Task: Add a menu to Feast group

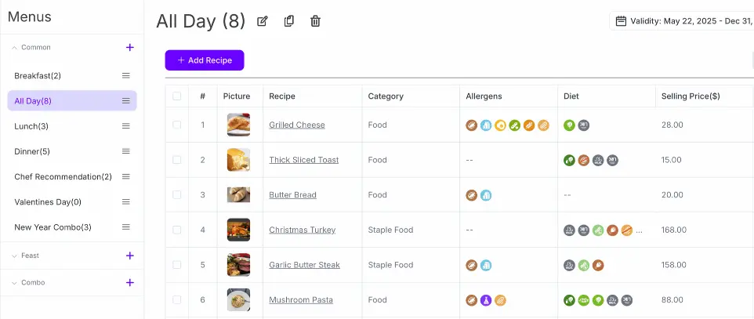Action: point(130,256)
